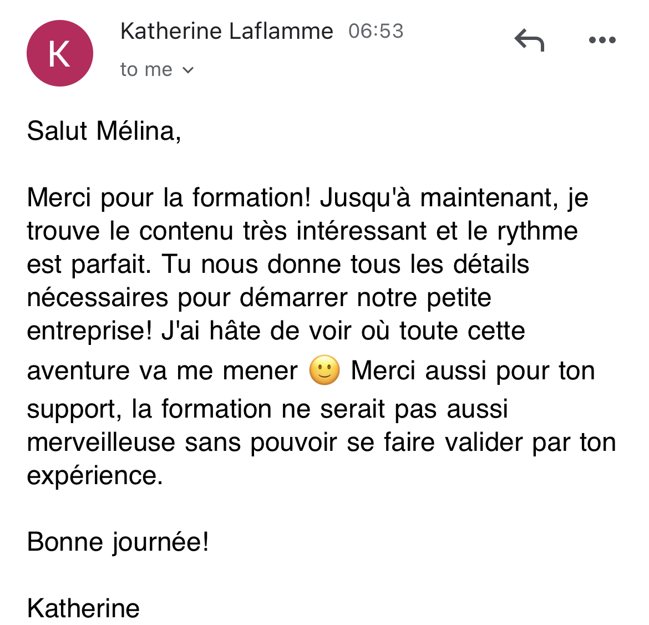Screen dimensions: 649x625
Task: Tap the word "expérience." ending the paragraph
Action: (95, 476)
